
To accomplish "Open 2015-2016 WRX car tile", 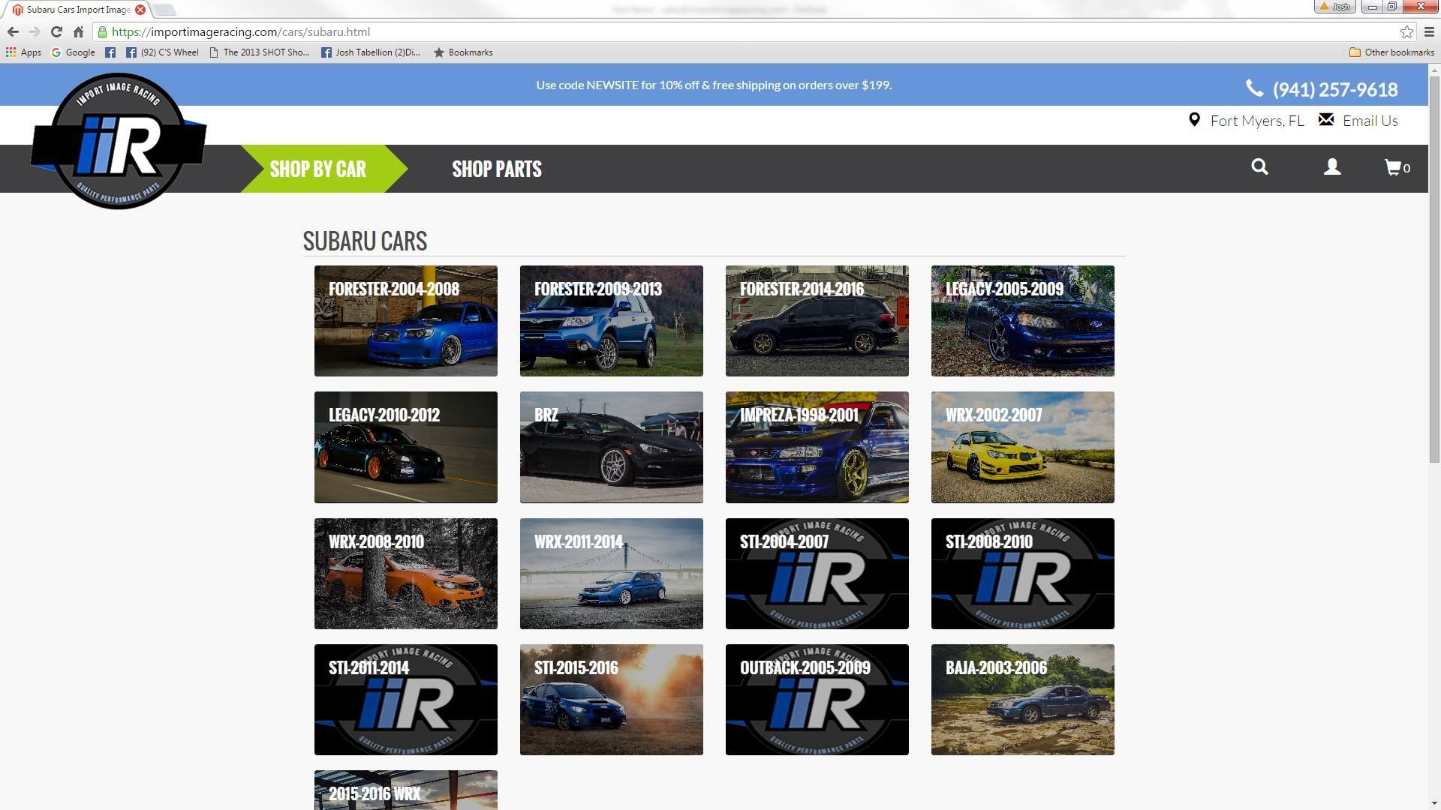I will pyautogui.click(x=406, y=790).
